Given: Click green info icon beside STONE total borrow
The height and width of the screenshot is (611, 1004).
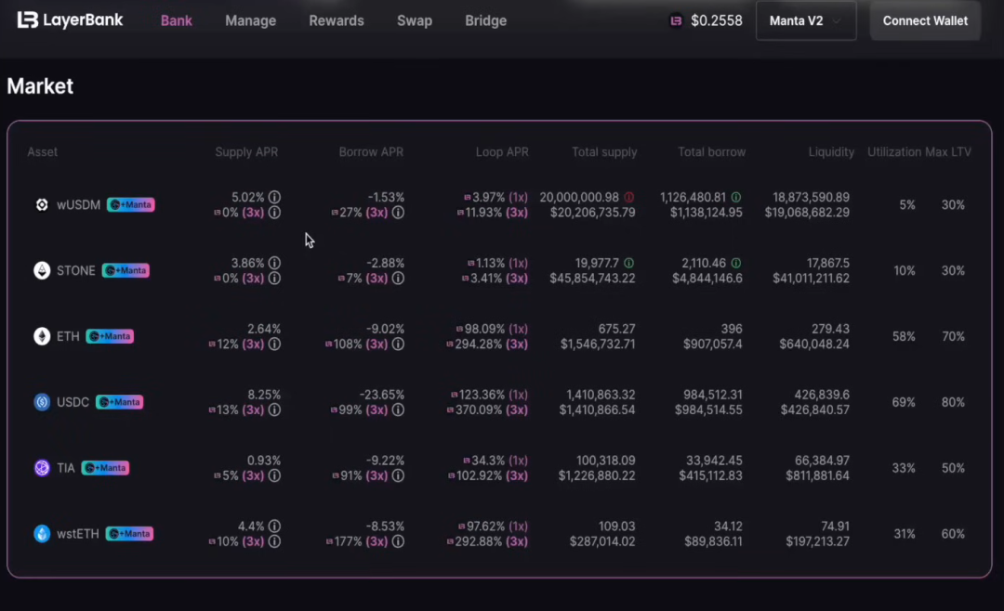Looking at the screenshot, I should (x=735, y=264).
